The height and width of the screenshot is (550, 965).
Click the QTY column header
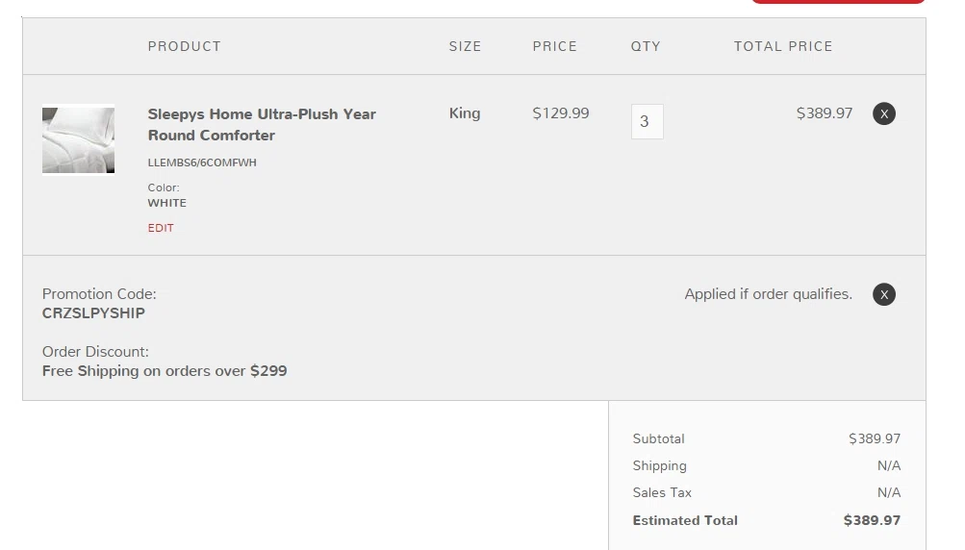coord(646,46)
